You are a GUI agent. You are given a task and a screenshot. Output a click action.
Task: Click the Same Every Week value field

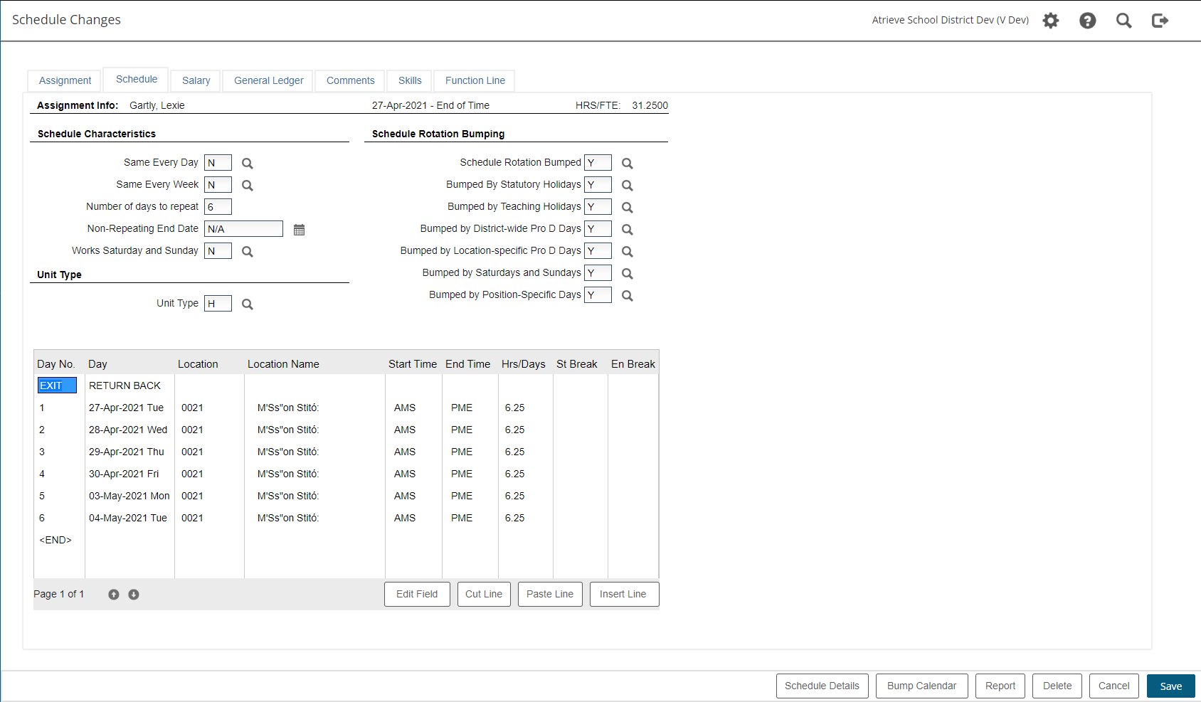pyautogui.click(x=218, y=185)
